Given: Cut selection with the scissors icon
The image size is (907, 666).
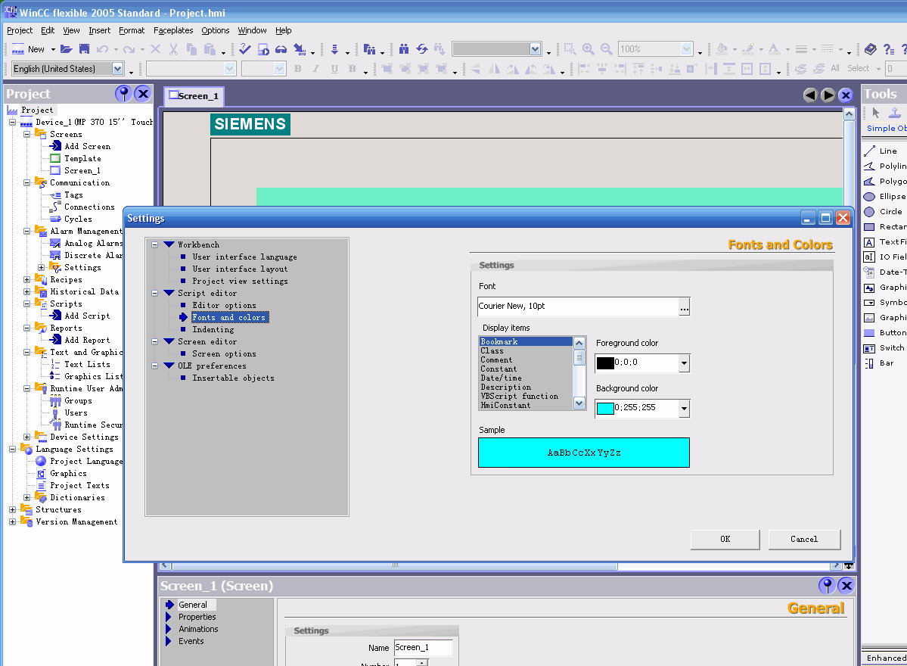Looking at the screenshot, I should 173,49.
